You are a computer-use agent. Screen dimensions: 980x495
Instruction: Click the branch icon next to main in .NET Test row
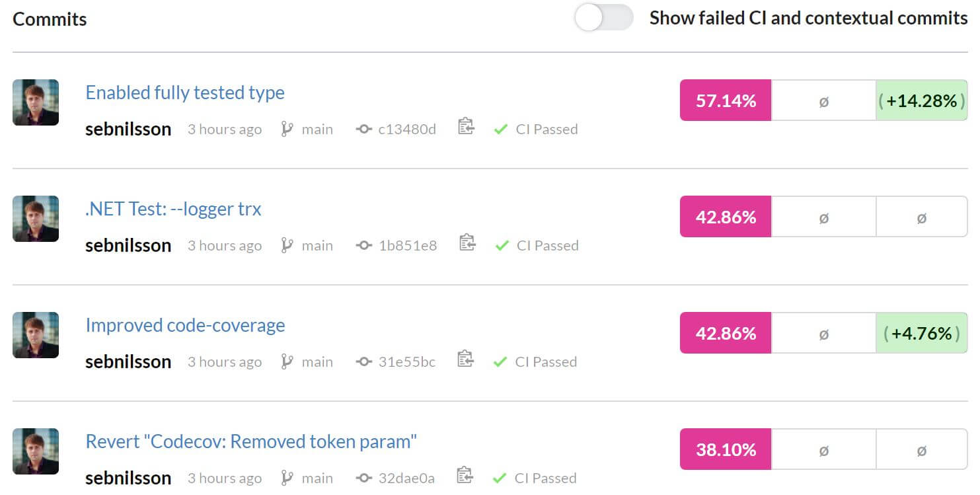287,245
